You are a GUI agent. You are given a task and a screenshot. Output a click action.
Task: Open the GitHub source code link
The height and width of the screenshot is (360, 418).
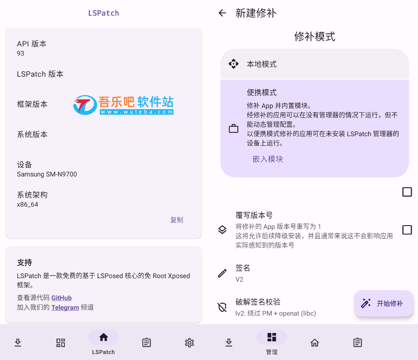point(61,298)
